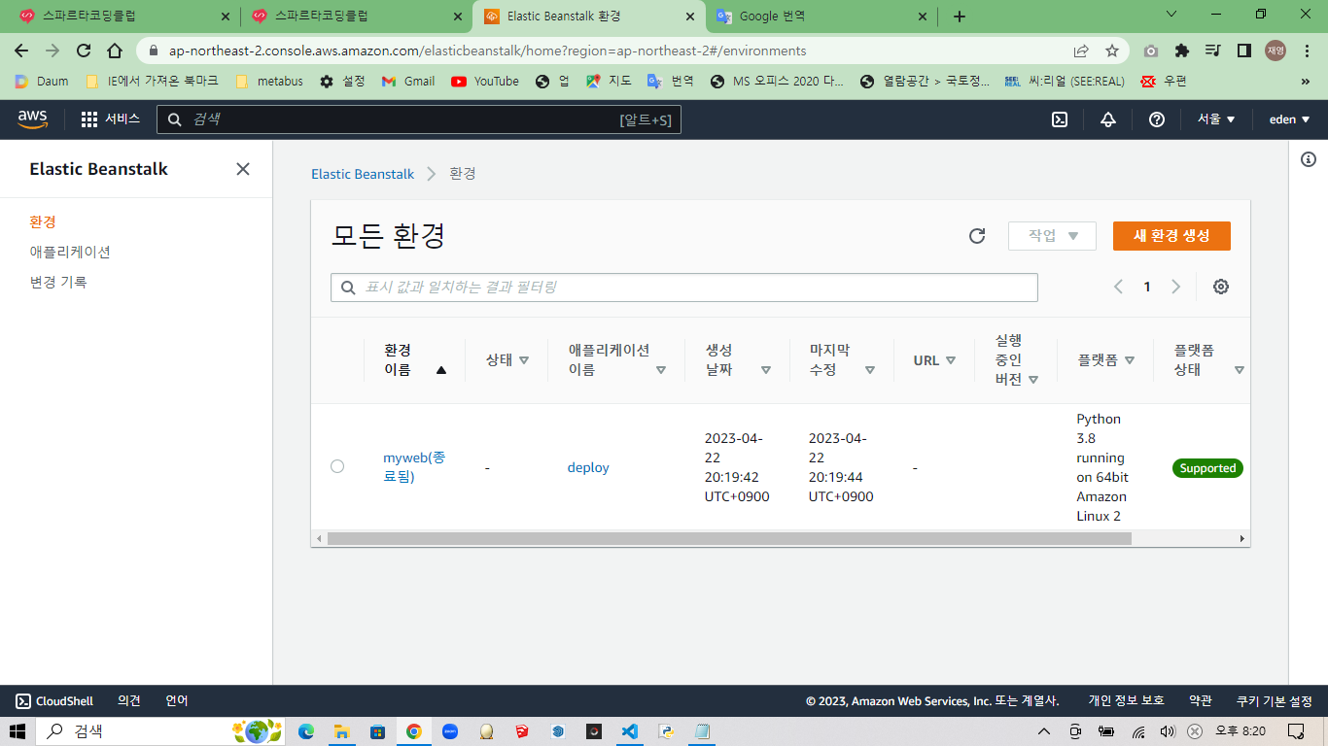
Task: Toggle the browser side panel icon
Action: pos(1243,51)
